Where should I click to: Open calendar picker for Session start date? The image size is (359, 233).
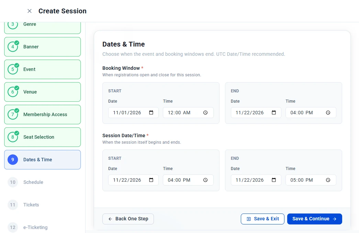pos(151,180)
